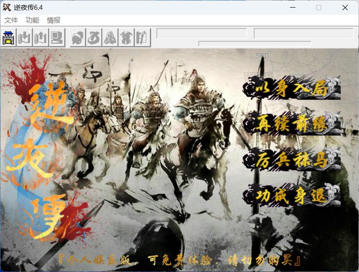Start new game with 以身入局
359x272 pixels.
[291, 88]
